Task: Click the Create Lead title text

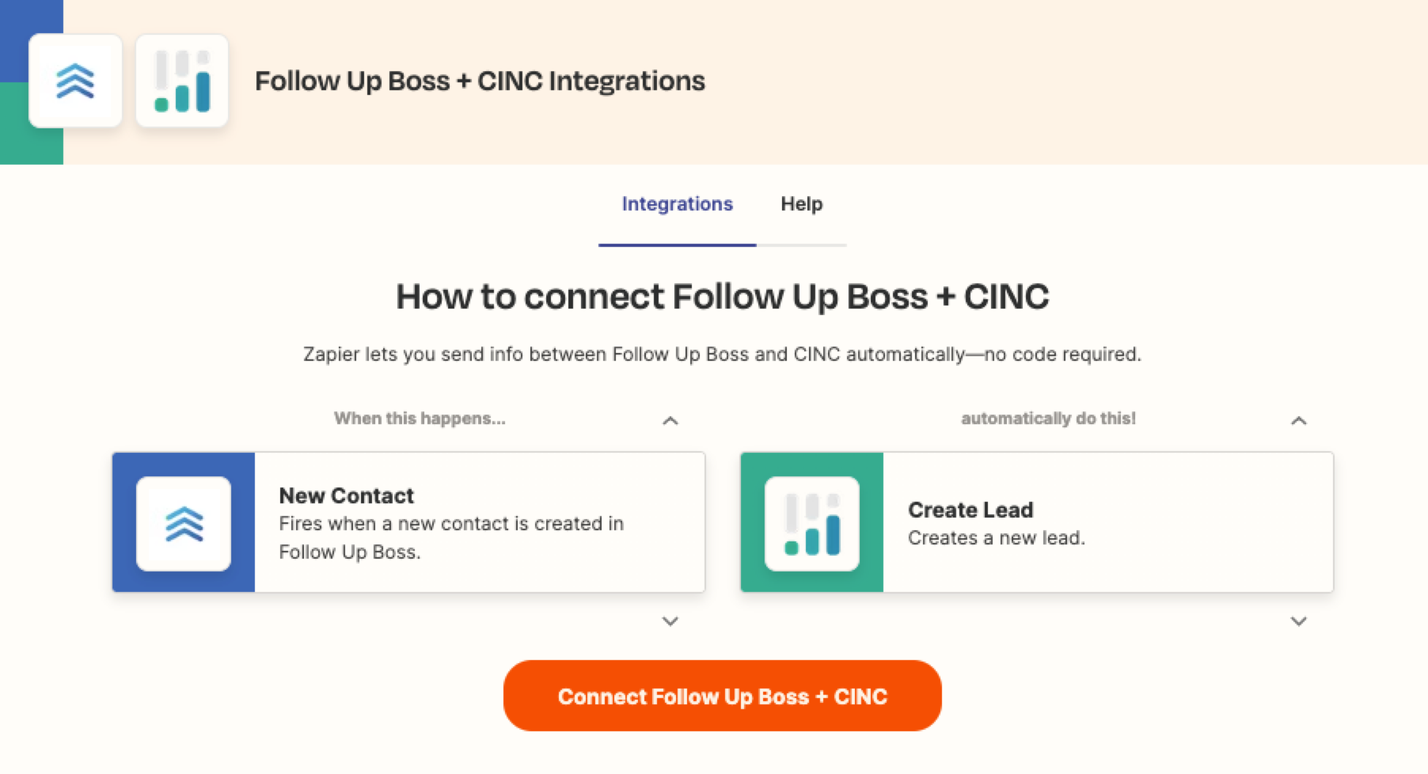Action: coord(970,510)
